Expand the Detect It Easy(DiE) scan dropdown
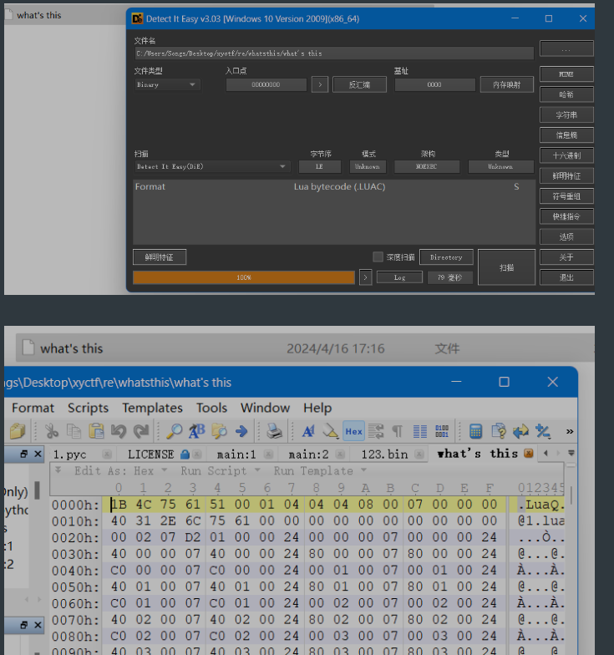 [x=212, y=166]
